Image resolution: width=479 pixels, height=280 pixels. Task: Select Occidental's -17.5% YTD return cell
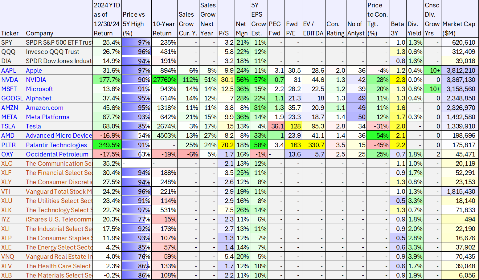pyautogui.click(x=107, y=154)
